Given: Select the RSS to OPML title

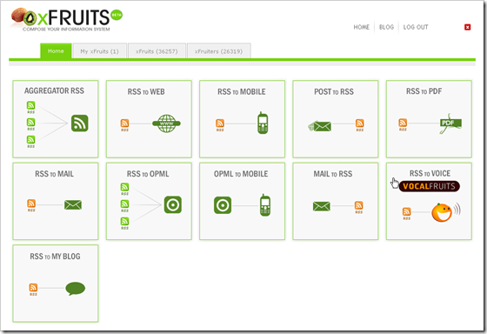Looking at the screenshot, I should coord(148,174).
